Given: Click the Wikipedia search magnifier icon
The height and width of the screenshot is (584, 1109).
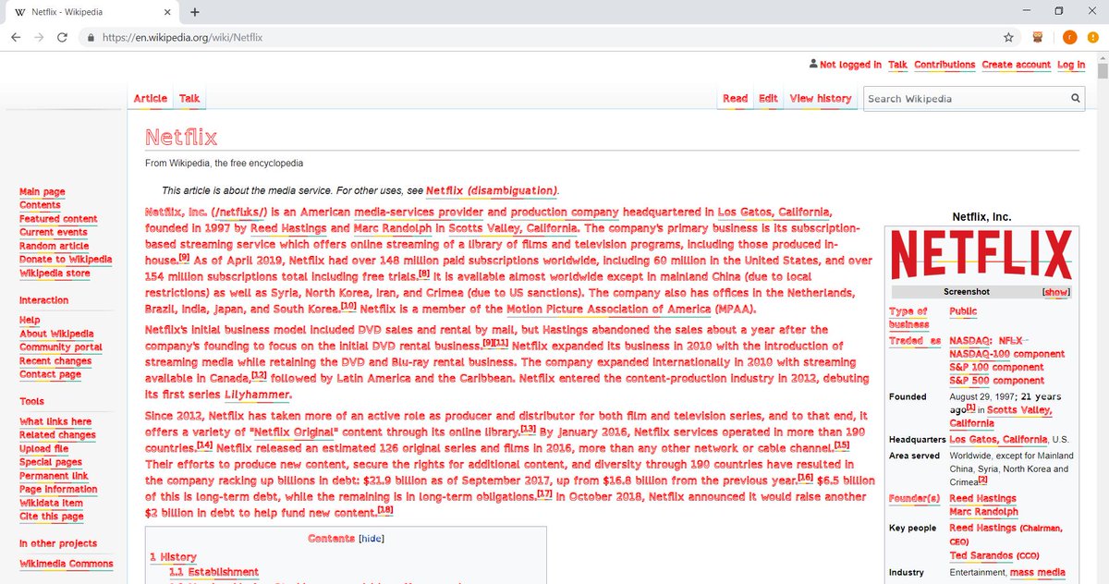Looking at the screenshot, I should 1076,98.
